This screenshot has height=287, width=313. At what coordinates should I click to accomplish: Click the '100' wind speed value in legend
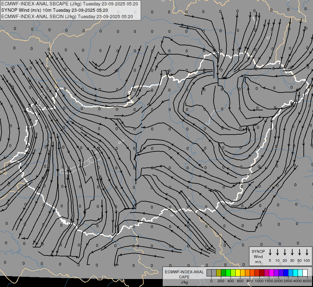[307, 261]
